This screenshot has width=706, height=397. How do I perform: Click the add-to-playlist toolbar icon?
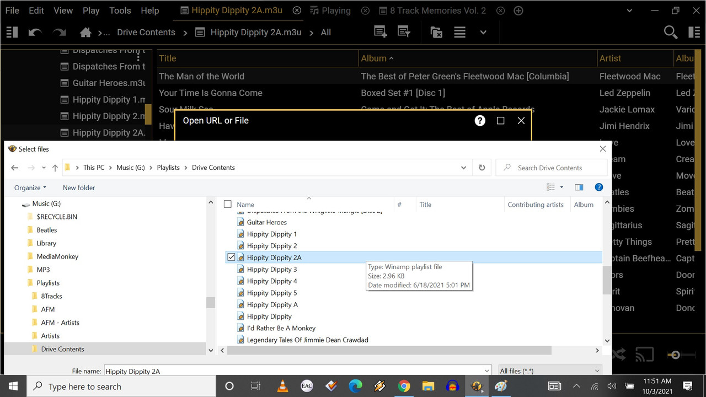tap(381, 33)
